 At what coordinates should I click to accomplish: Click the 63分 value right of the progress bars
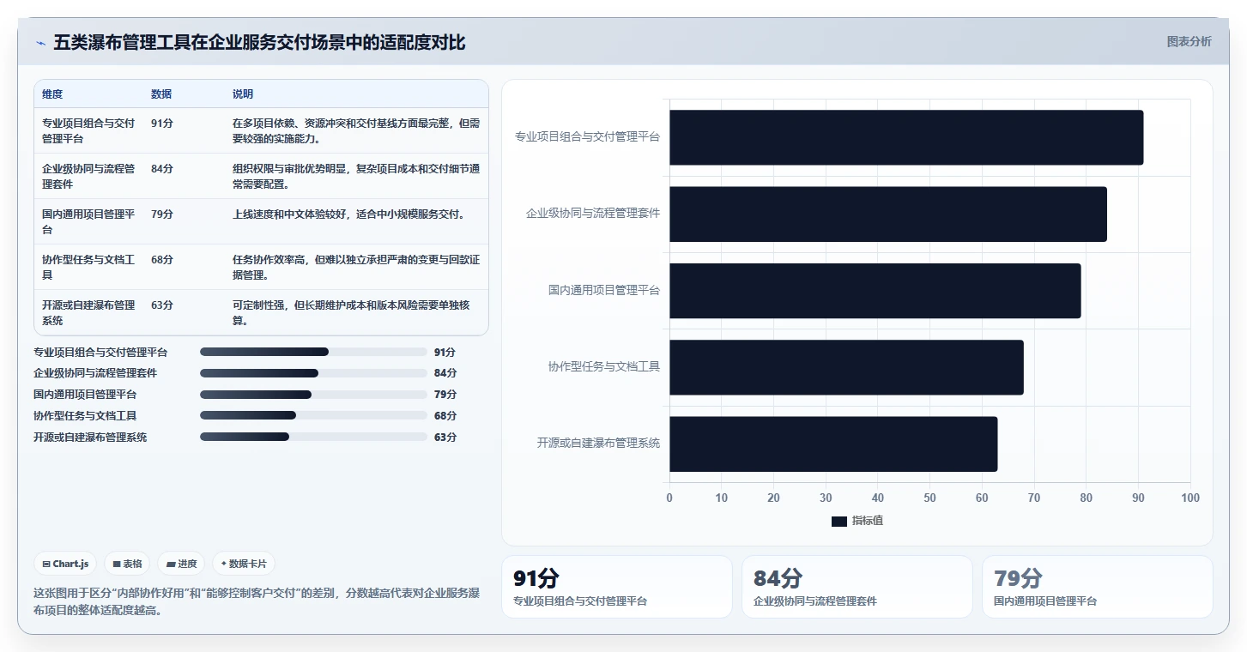[x=445, y=437]
